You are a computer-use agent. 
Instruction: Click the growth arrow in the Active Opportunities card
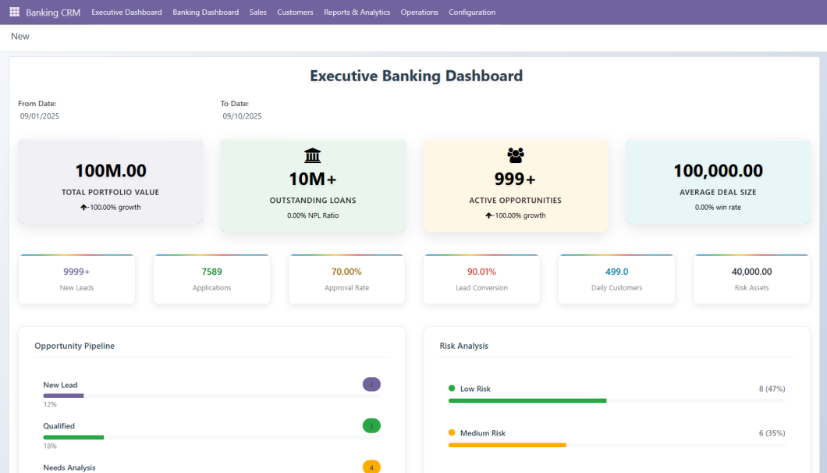click(488, 215)
